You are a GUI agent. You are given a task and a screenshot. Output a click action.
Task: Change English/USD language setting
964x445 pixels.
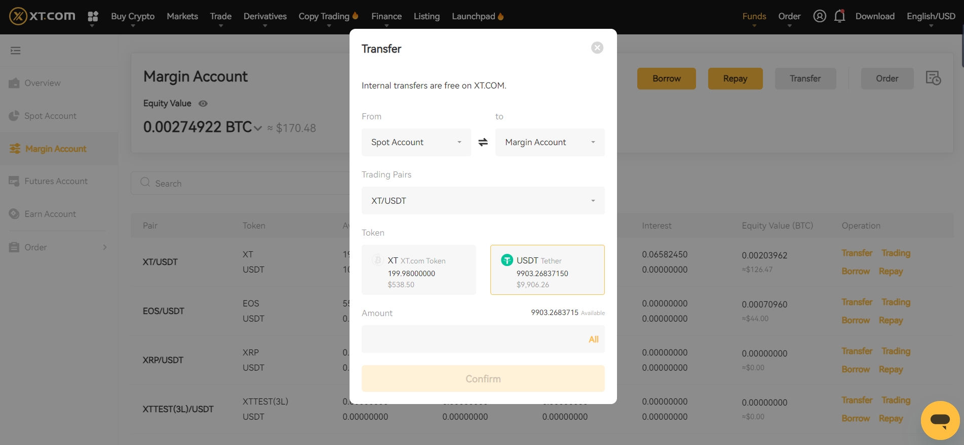pyautogui.click(x=931, y=16)
